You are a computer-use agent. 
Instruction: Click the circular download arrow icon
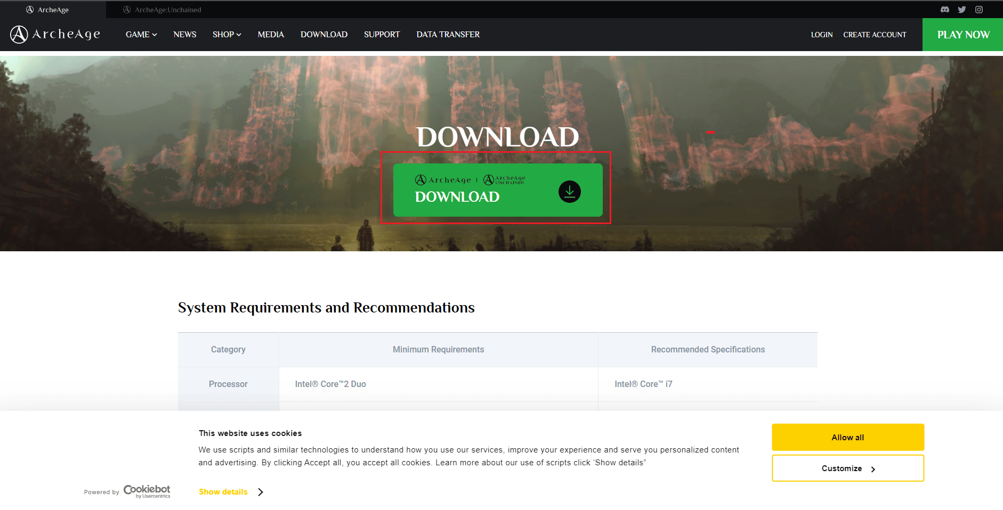(x=570, y=192)
